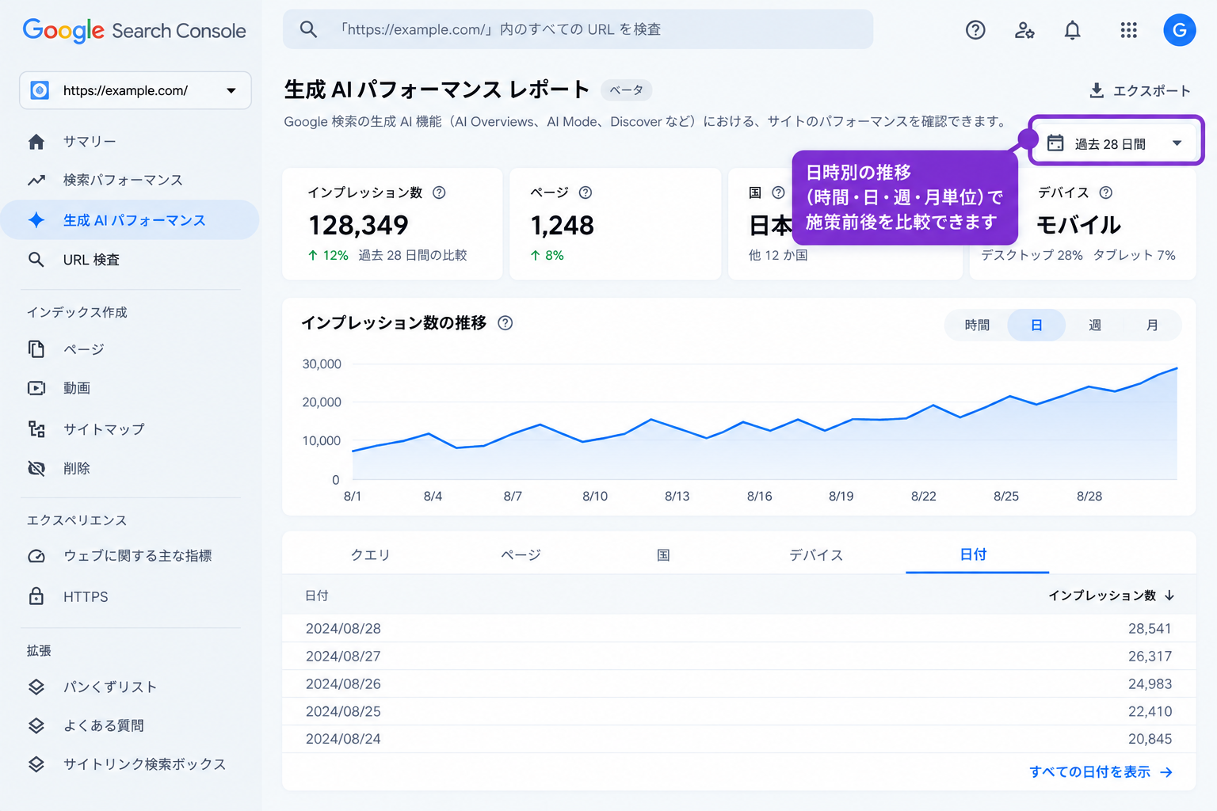Click the magnifier icon beside URL 検査

(36, 260)
